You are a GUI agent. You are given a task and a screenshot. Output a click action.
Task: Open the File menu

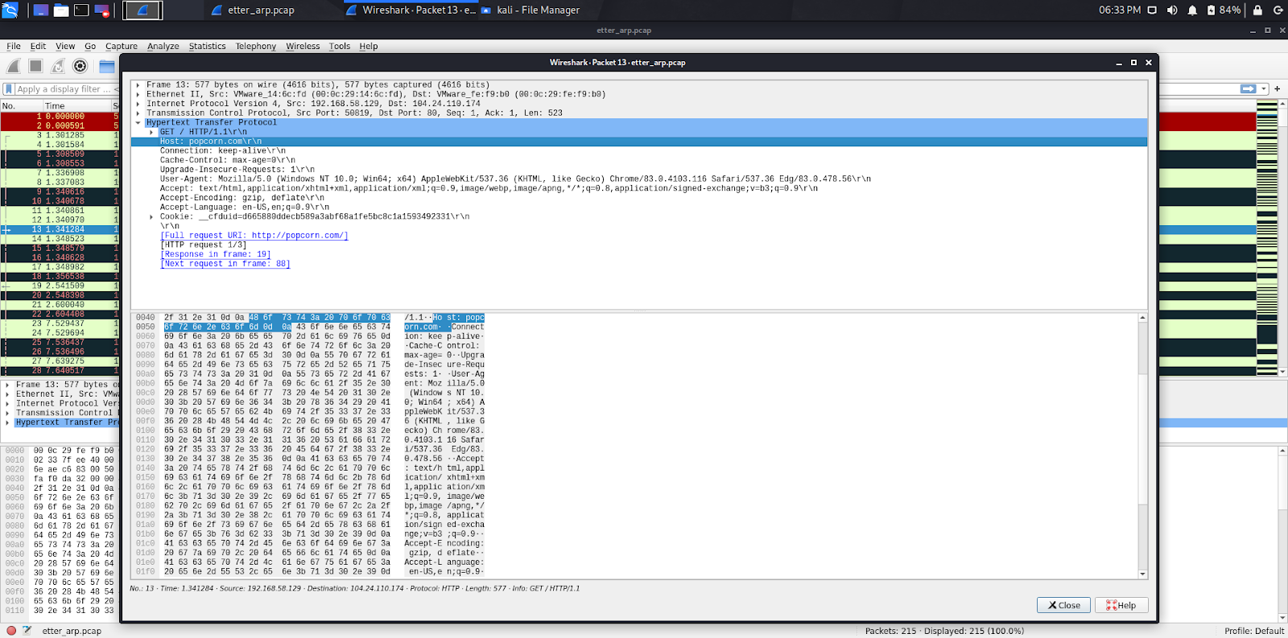click(14, 46)
